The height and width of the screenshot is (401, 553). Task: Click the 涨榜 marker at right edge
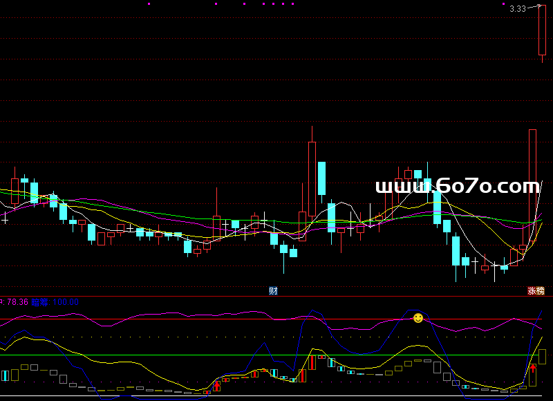tap(536, 291)
